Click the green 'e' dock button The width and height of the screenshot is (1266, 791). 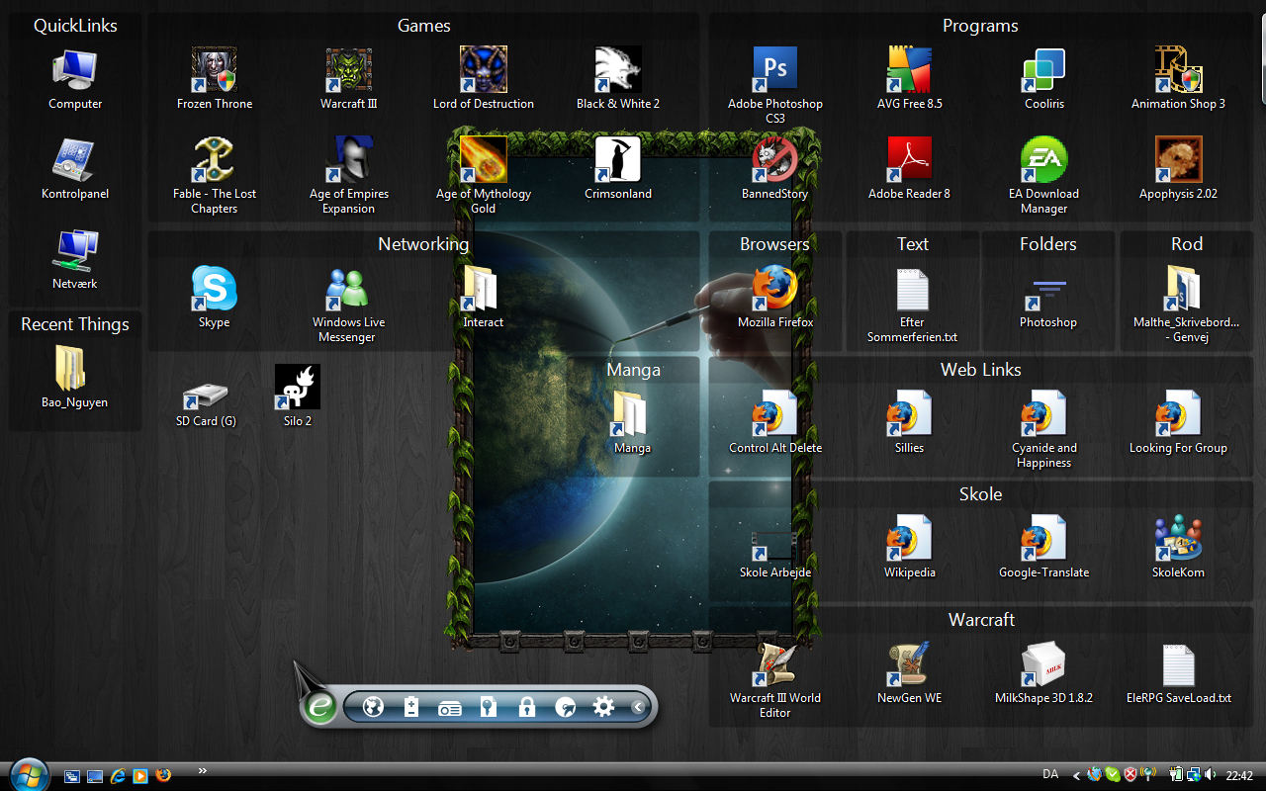coord(319,707)
